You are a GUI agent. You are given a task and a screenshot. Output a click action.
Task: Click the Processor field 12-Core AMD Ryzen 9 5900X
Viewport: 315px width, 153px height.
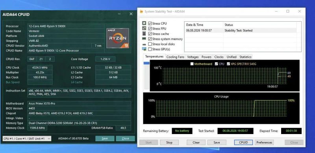(x=66, y=26)
